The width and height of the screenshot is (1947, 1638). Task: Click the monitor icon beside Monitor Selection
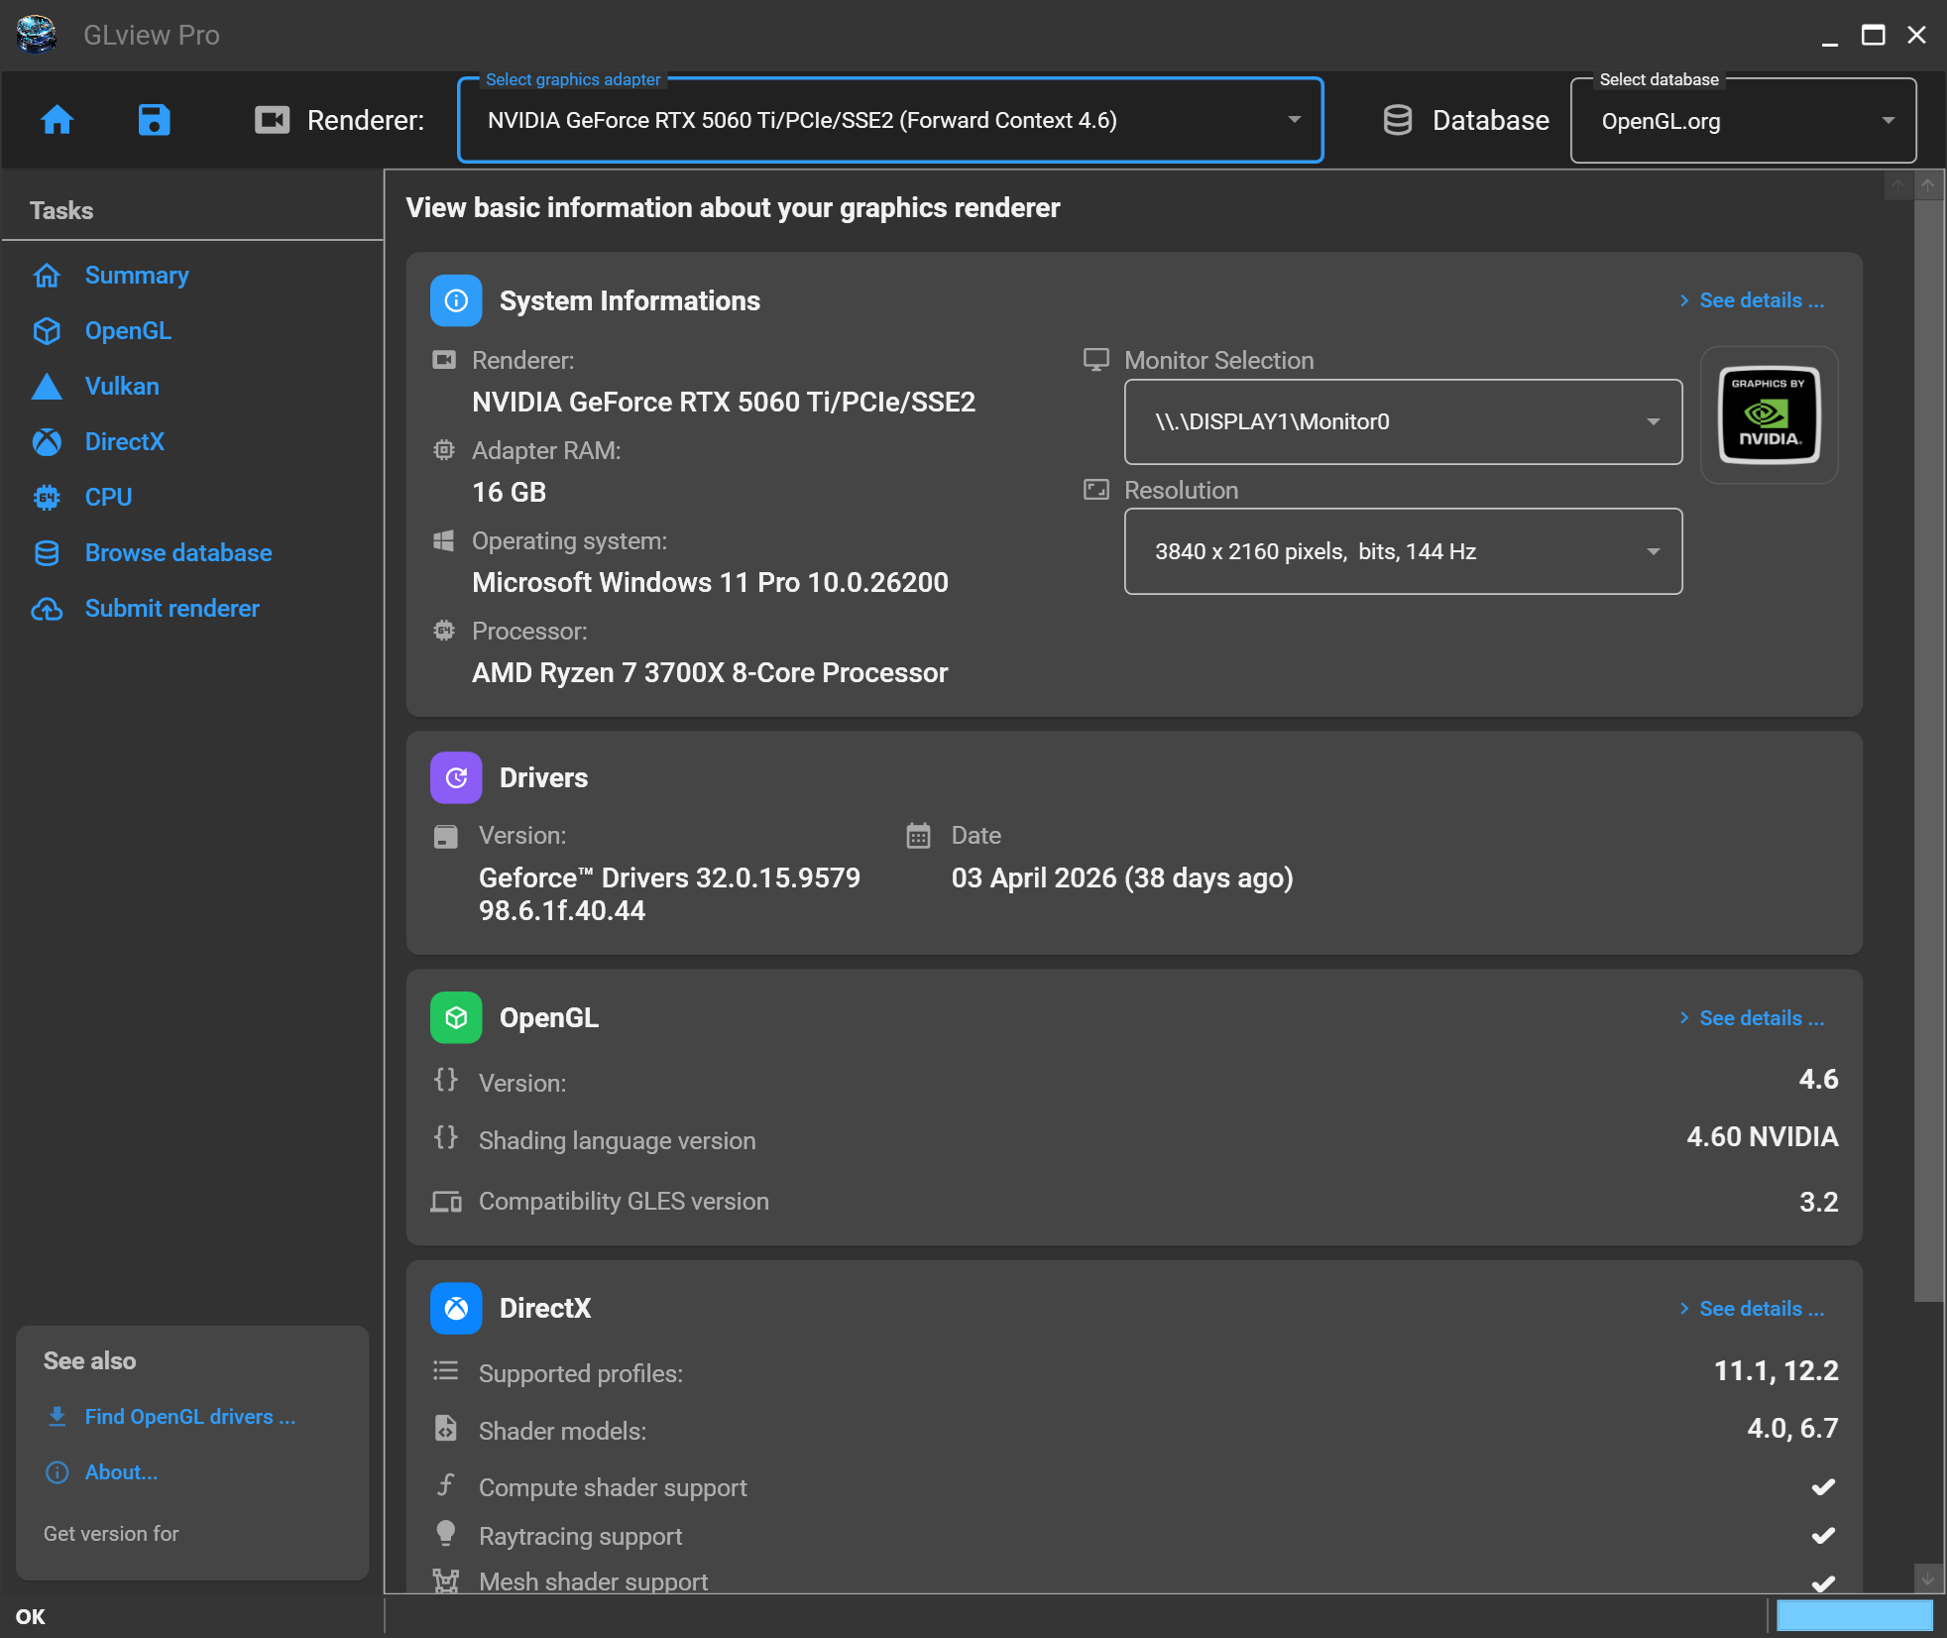click(1096, 360)
